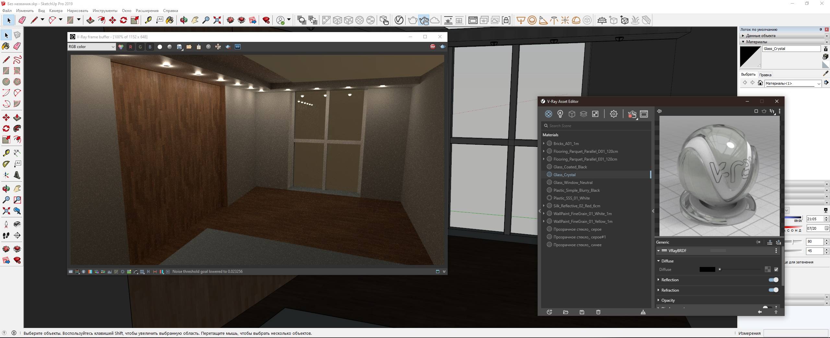Image resolution: width=830 pixels, height=338 pixels.
Task: Open the Камера menu
Action: pyautogui.click(x=56, y=11)
